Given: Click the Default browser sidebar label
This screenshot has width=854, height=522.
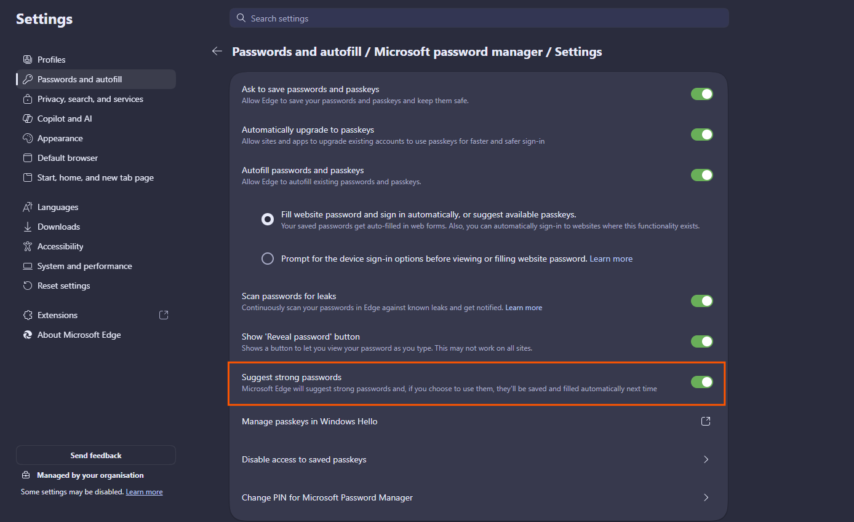Looking at the screenshot, I should point(68,158).
